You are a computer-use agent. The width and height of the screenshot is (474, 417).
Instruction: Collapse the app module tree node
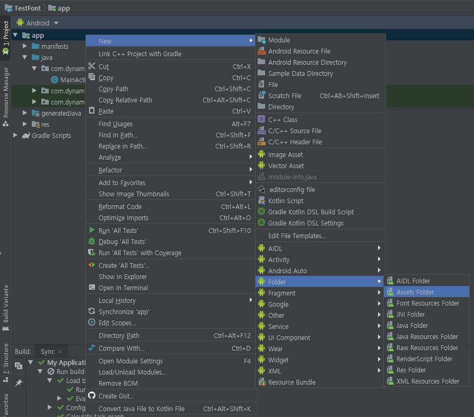click(15, 35)
